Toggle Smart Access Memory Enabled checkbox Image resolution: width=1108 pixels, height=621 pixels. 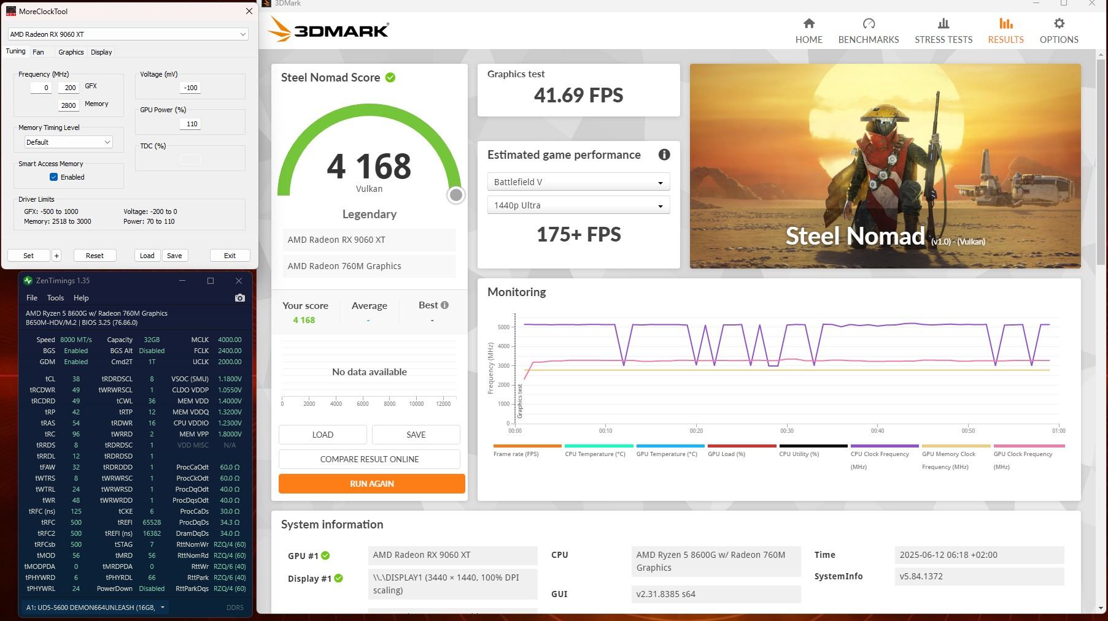pos(53,177)
